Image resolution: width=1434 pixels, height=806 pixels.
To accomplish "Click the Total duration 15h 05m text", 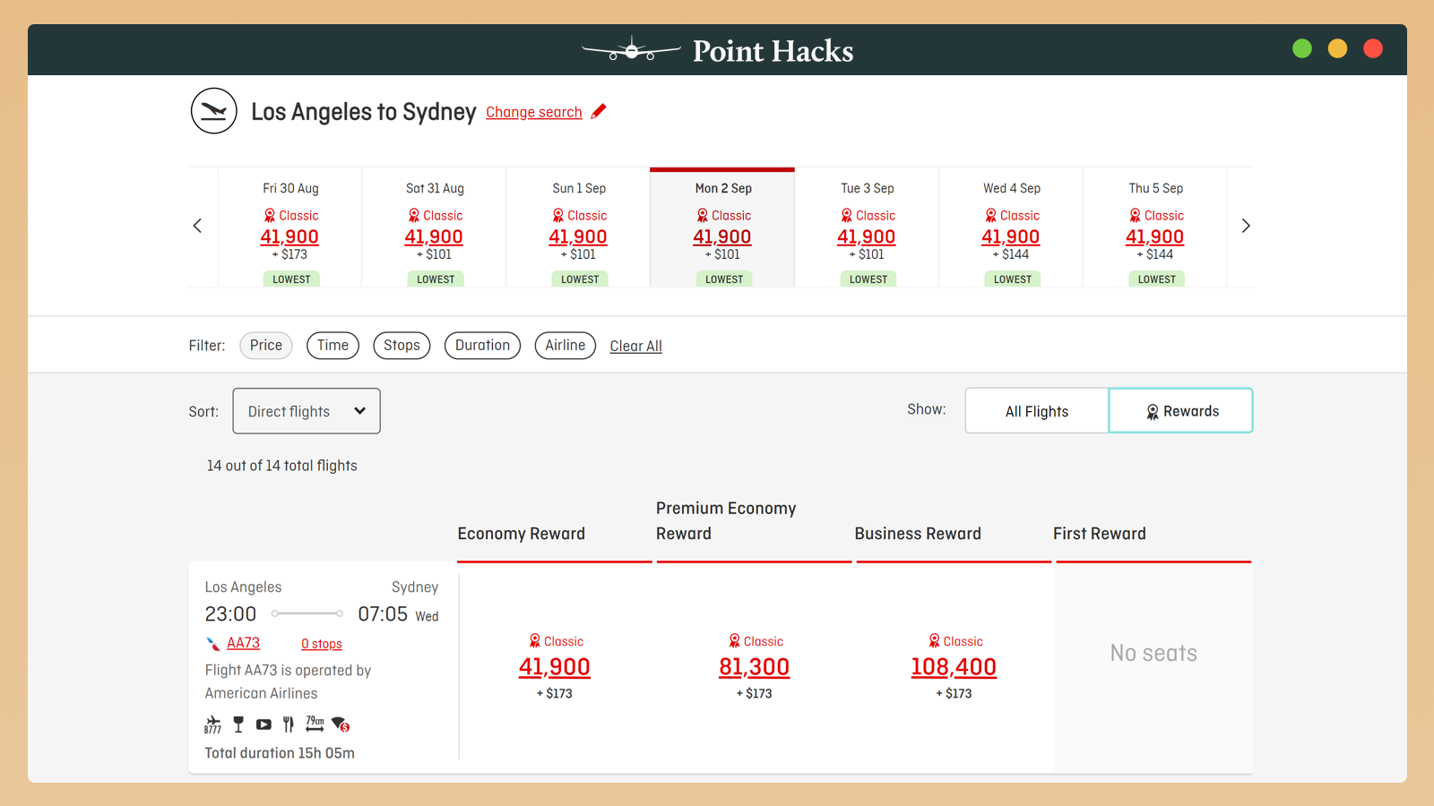I will (x=280, y=753).
